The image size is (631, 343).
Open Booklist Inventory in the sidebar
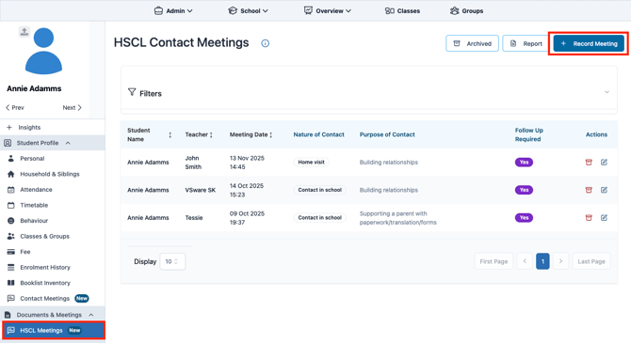pyautogui.click(x=45, y=283)
